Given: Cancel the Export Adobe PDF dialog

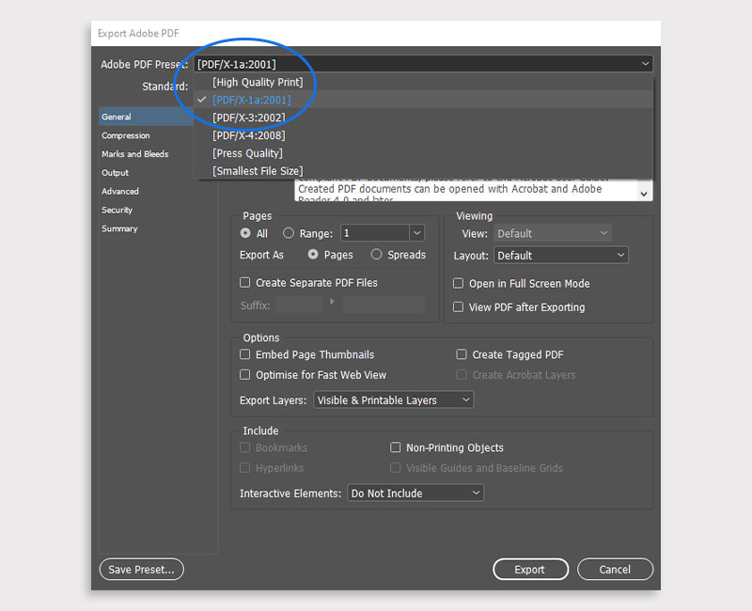Looking at the screenshot, I should pyautogui.click(x=615, y=570).
